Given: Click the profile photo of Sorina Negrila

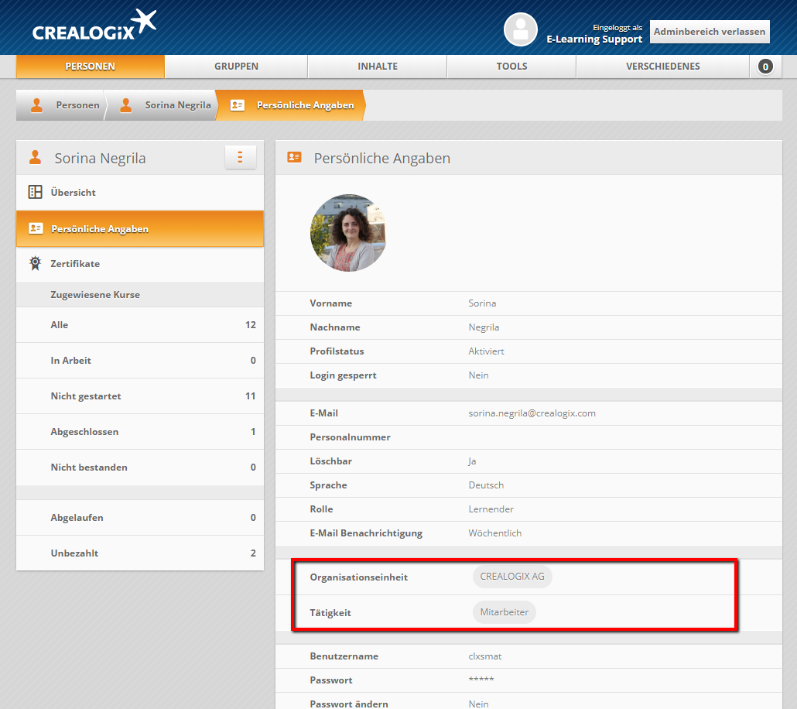Looking at the screenshot, I should 348,233.
